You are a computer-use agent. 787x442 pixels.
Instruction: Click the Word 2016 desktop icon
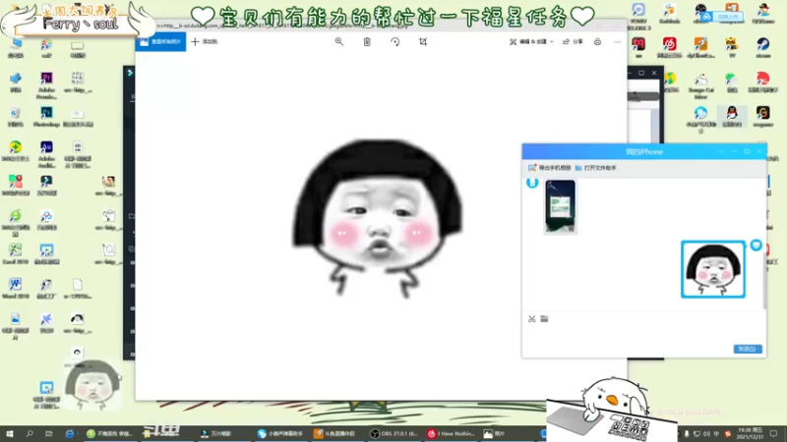(15, 289)
